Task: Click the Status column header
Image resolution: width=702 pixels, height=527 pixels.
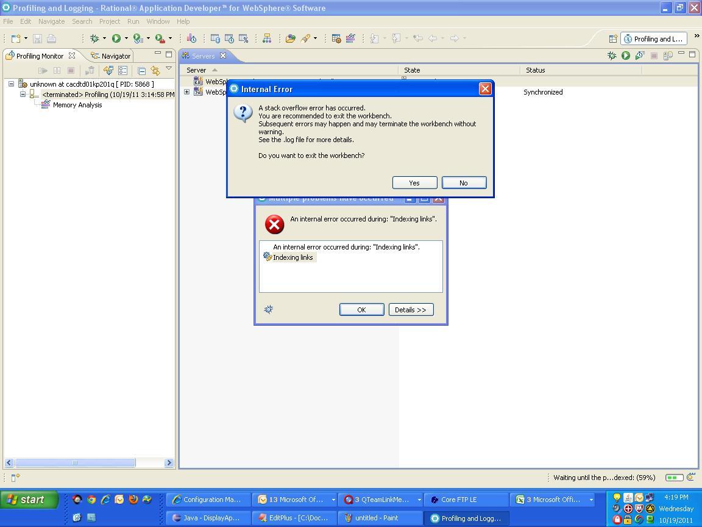Action: [x=581, y=70]
